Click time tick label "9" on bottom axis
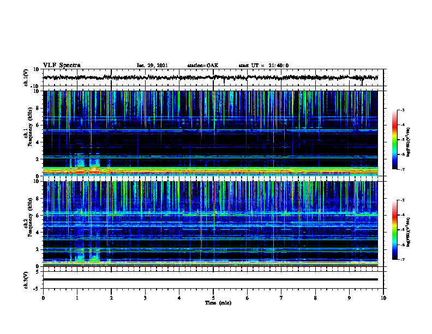This screenshot has height=334, width=432. [x=349, y=298]
